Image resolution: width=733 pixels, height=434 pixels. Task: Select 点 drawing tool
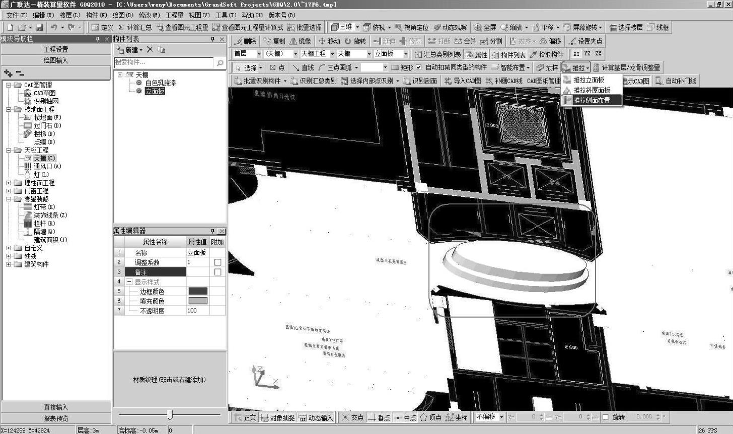click(277, 67)
